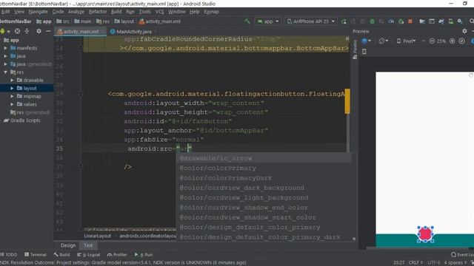Click the layout breadcrumb in navigation bar
Screen dimensions: 474x266
click(124, 21)
